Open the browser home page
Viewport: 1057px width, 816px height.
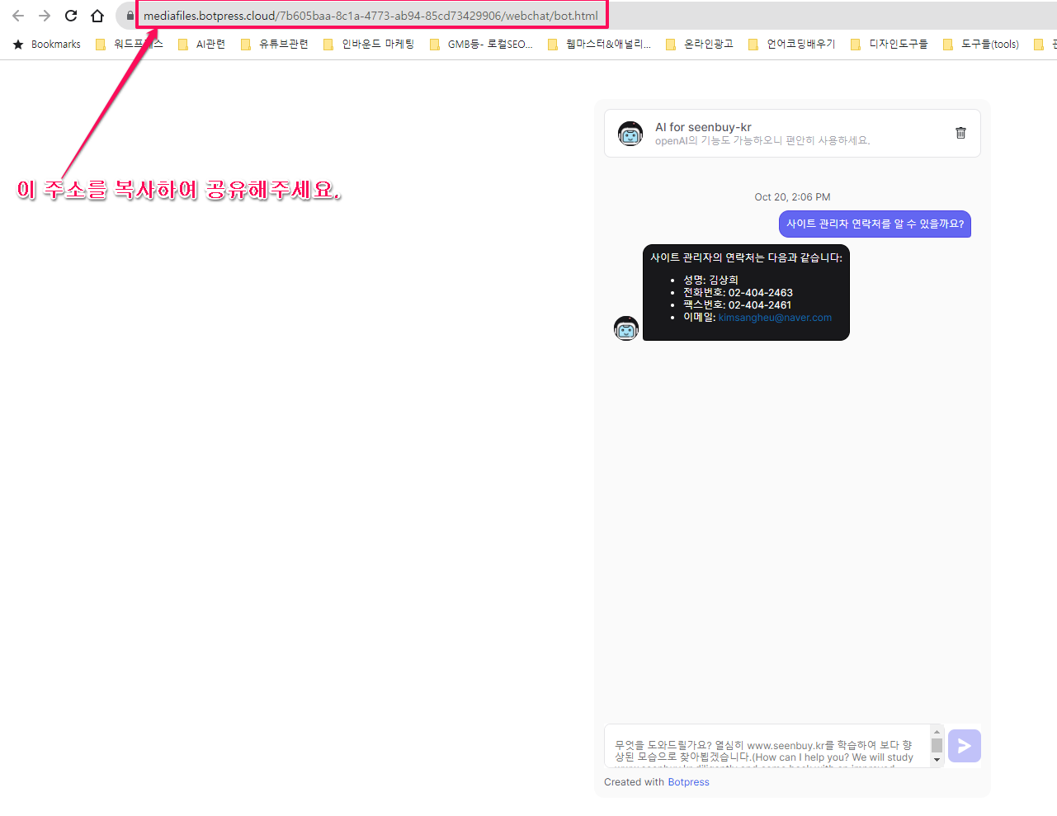coord(97,15)
